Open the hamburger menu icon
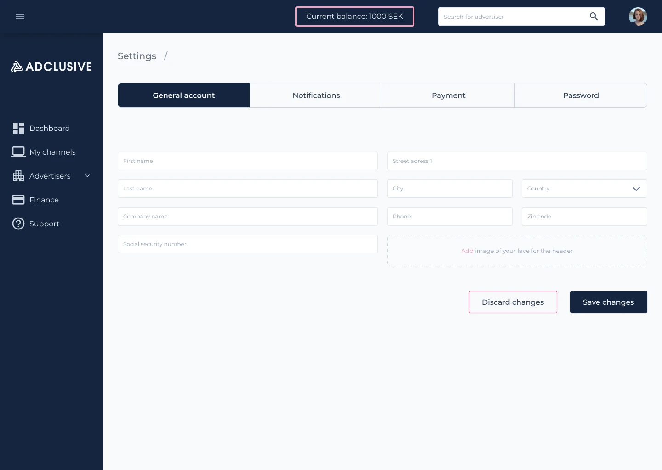The width and height of the screenshot is (662, 470). tap(20, 17)
